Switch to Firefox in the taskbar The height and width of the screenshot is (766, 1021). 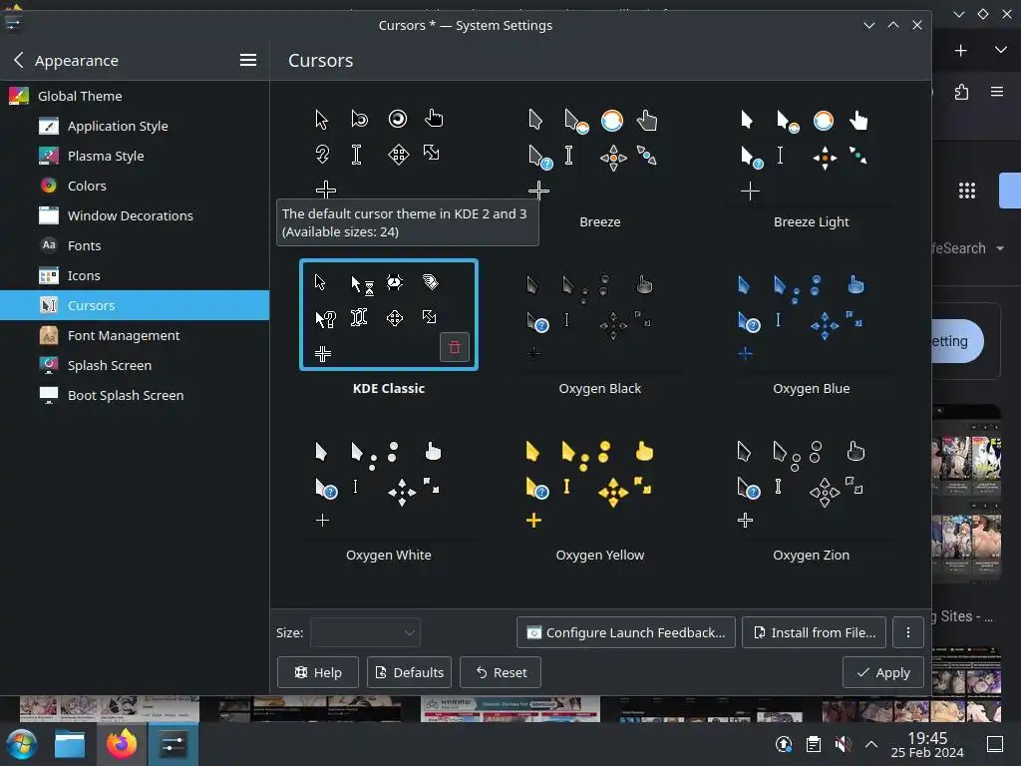(122, 744)
